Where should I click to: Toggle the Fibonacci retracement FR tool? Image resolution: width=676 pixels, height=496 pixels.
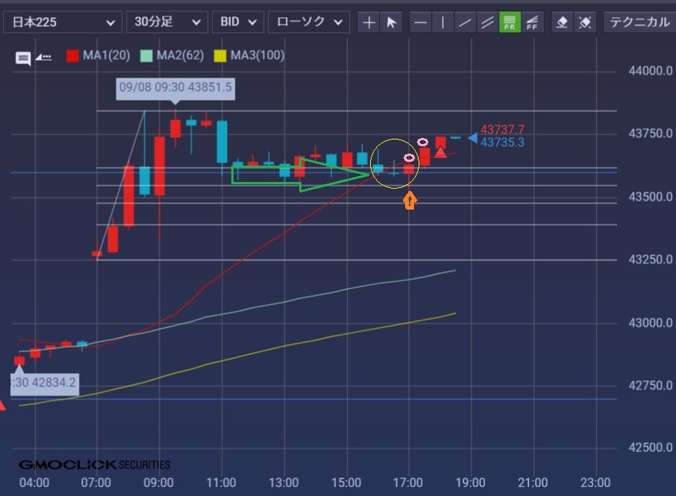point(510,22)
